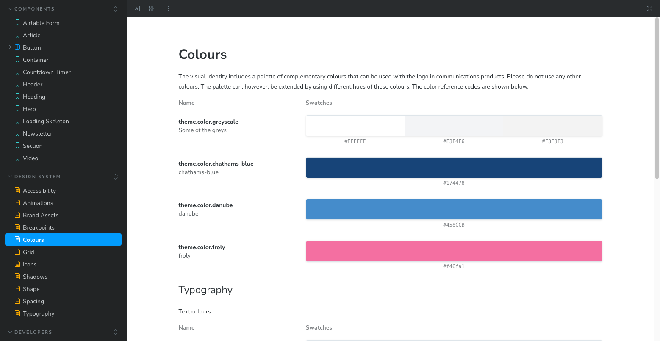
Task: Click the Header bookmark icon
Action: click(17, 84)
